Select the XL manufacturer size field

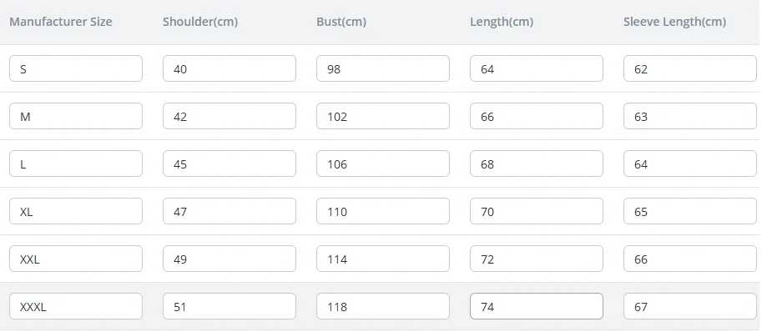click(x=76, y=211)
